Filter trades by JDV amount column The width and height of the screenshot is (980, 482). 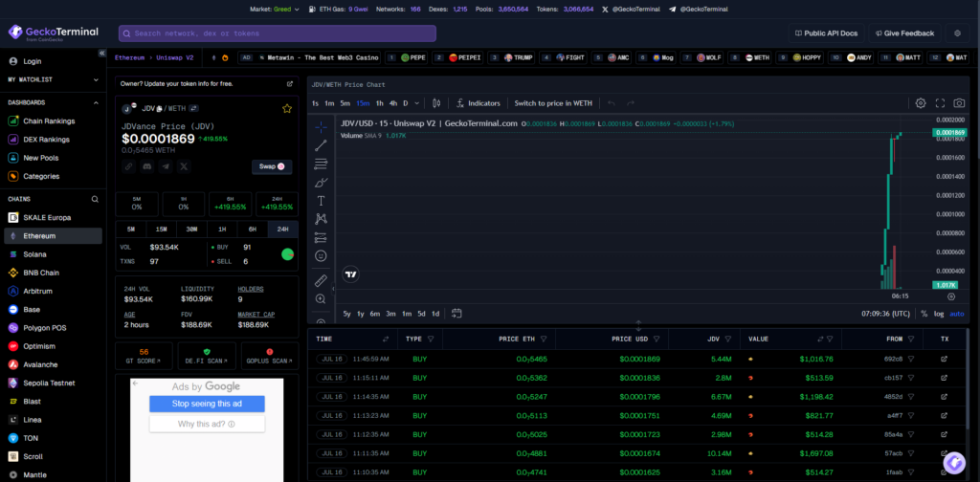pyautogui.click(x=728, y=339)
